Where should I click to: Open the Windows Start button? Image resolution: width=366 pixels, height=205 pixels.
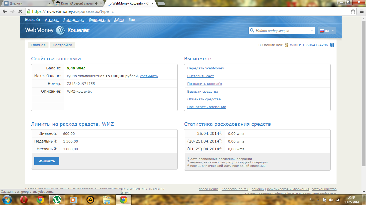point(8,200)
